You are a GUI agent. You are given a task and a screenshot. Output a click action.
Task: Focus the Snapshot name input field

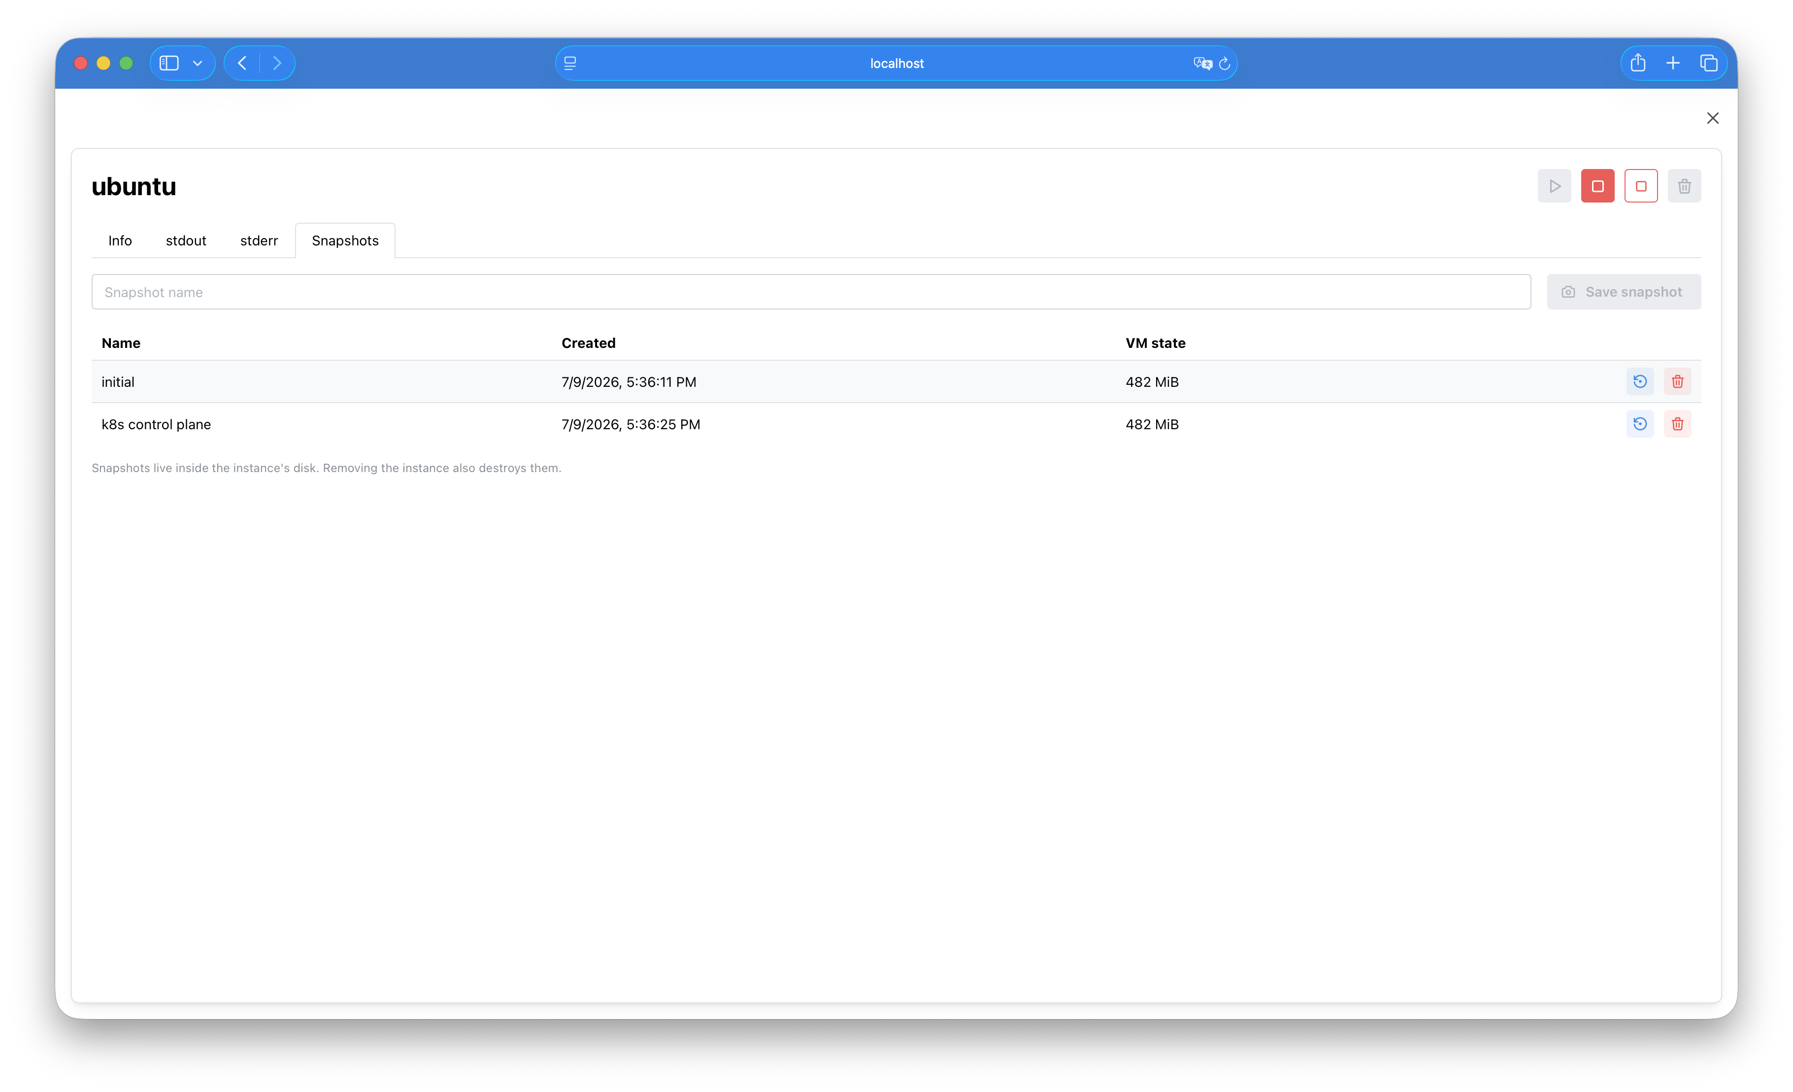pyautogui.click(x=811, y=292)
